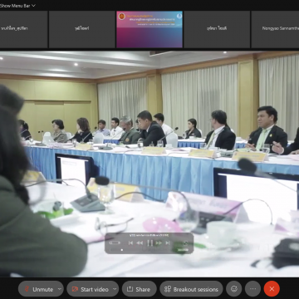Open Breakout sessions
The image size is (299, 299).
pyautogui.click(x=191, y=289)
